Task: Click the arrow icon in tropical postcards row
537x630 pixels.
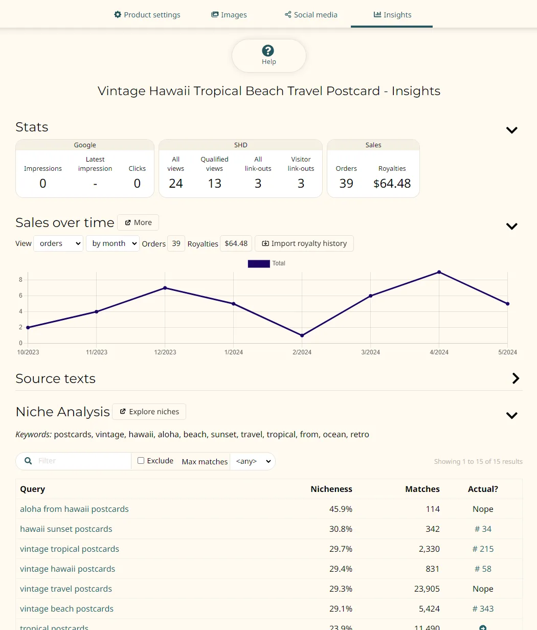Action: point(483,627)
